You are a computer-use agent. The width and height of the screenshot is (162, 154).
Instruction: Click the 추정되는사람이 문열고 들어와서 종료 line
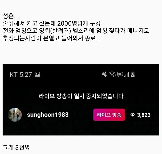click(52, 38)
